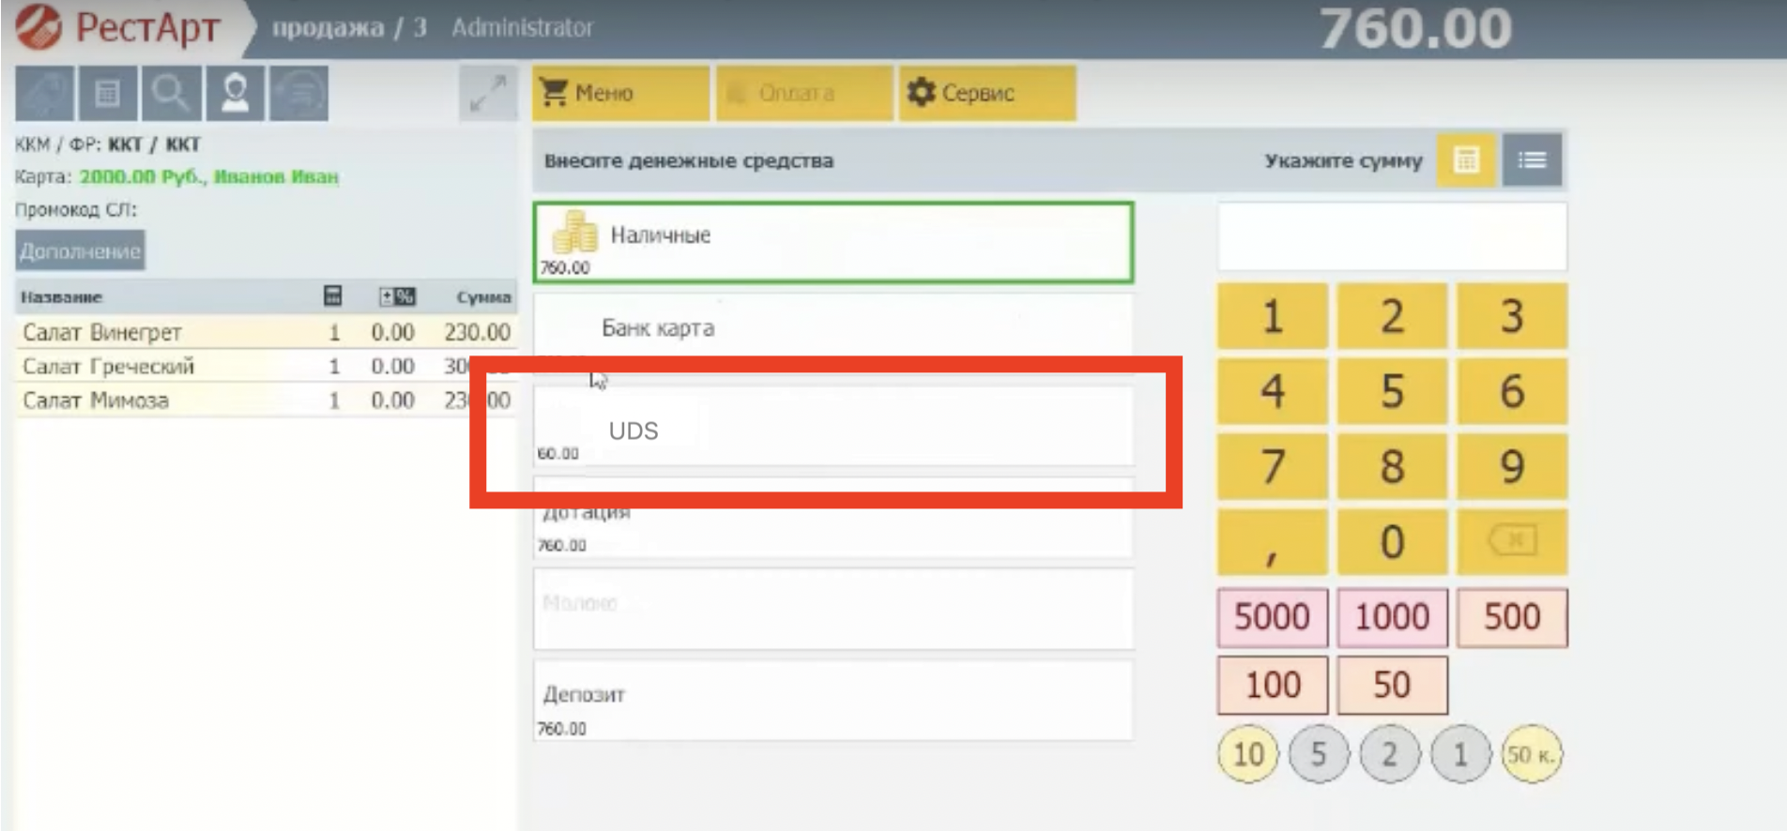
Task: Select the customer person icon
Action: [235, 94]
